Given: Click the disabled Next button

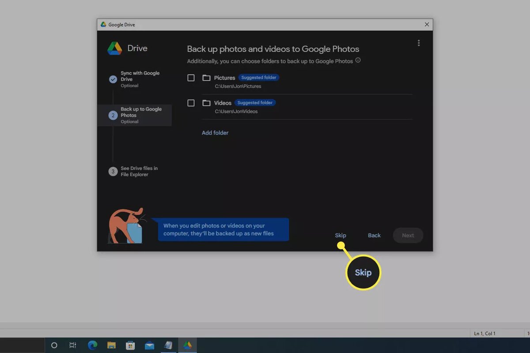Looking at the screenshot, I should click(x=408, y=235).
